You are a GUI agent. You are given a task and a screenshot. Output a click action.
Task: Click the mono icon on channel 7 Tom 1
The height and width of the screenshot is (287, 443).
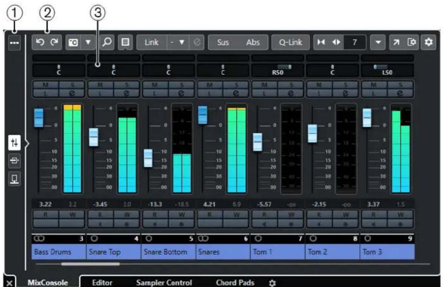click(258, 239)
